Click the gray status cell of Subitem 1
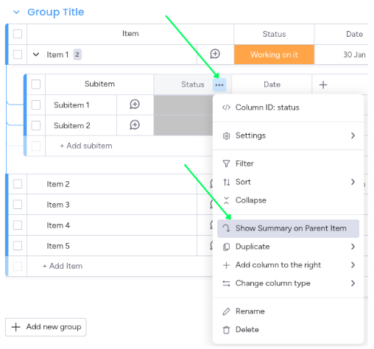 coord(183,105)
